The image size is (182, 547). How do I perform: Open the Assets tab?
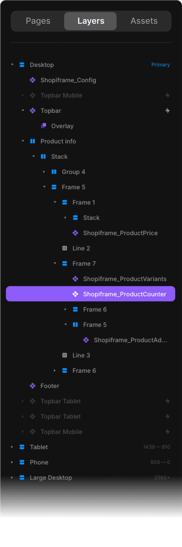144,21
